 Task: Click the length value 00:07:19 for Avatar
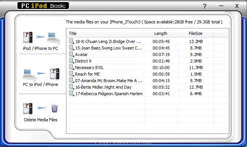tap(161, 55)
